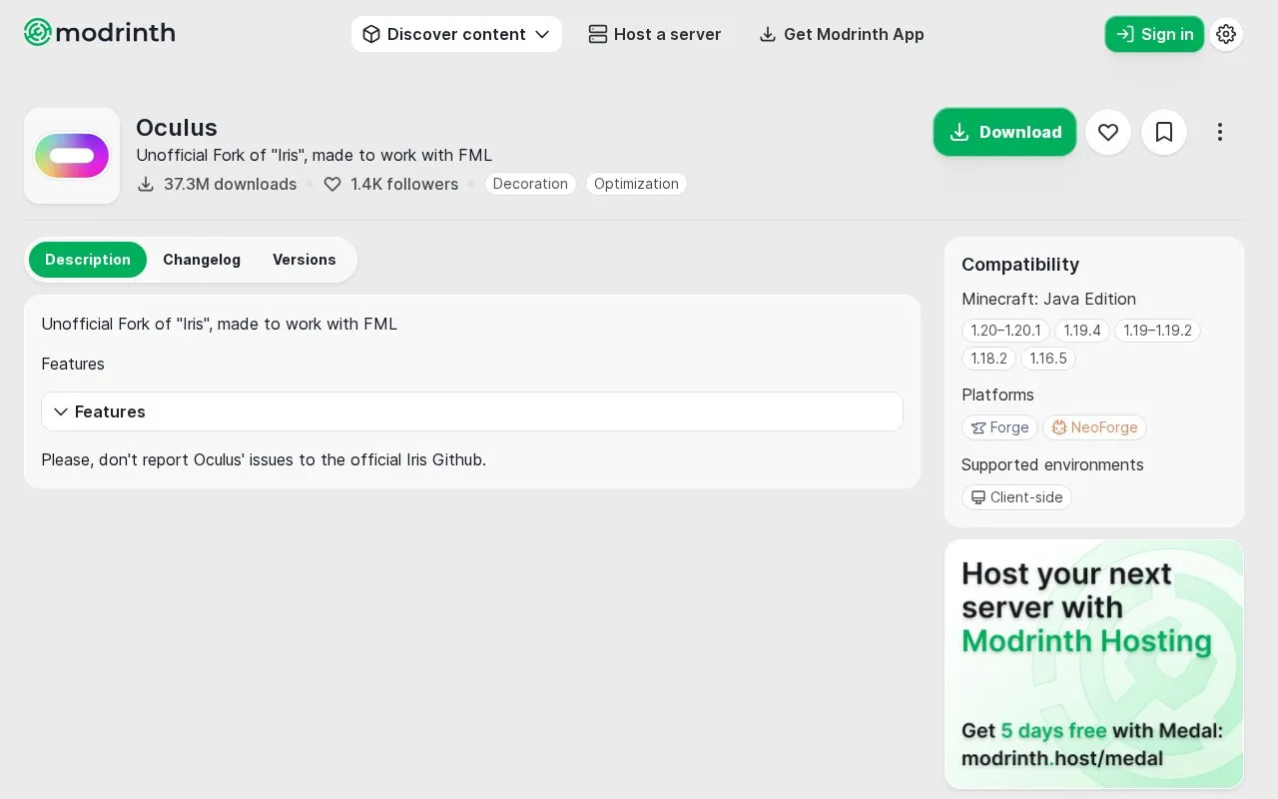Screen dimensions: 1278x799
Task: Select the 1.19–1.19.2 version tag
Action: click(x=1157, y=331)
